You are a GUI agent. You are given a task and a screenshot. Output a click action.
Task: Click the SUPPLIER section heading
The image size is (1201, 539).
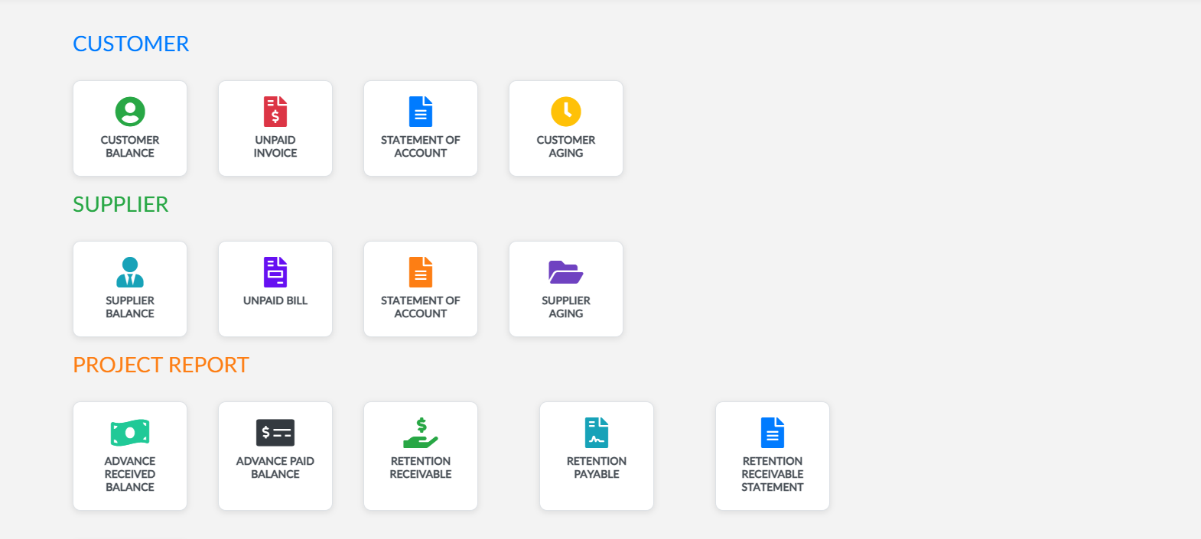tap(121, 205)
